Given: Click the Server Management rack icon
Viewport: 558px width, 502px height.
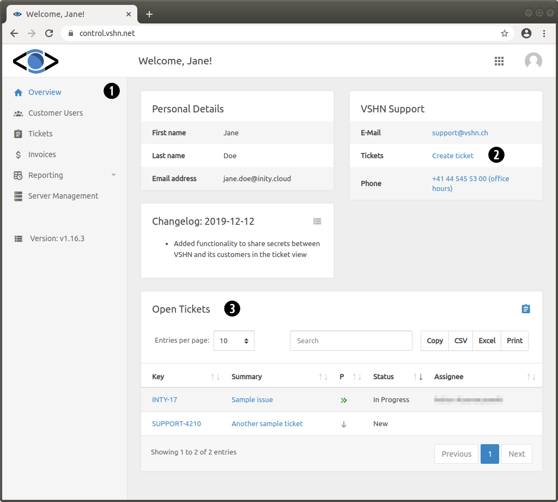Looking at the screenshot, I should (18, 196).
